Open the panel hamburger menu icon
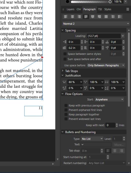The width and height of the screenshot is (131, 173). coord(128,9)
